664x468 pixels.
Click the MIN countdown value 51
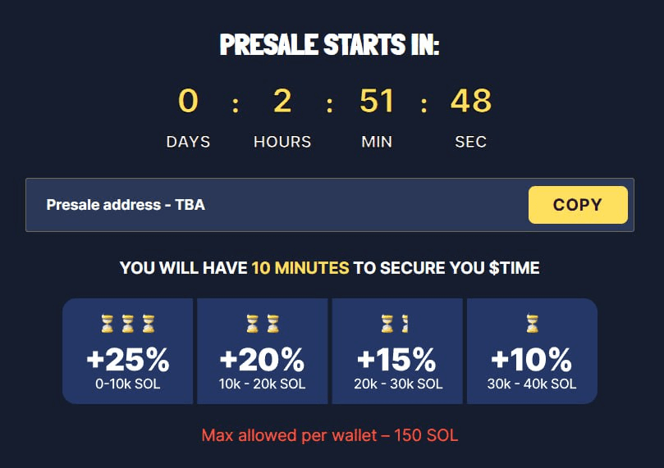[377, 101]
